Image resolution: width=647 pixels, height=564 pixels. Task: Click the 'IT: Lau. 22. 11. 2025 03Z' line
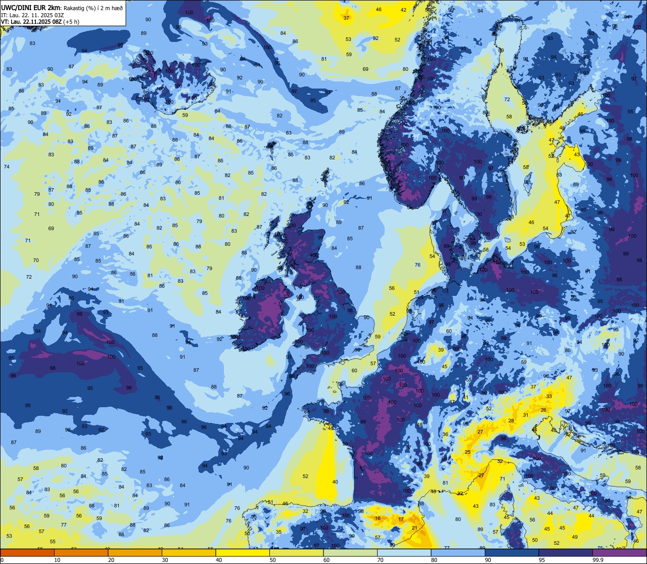point(33,15)
